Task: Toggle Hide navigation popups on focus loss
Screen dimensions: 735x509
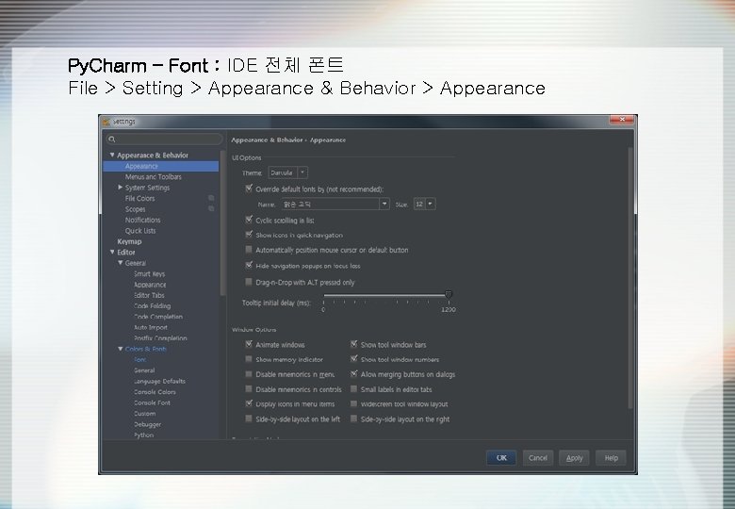Action: click(x=249, y=266)
